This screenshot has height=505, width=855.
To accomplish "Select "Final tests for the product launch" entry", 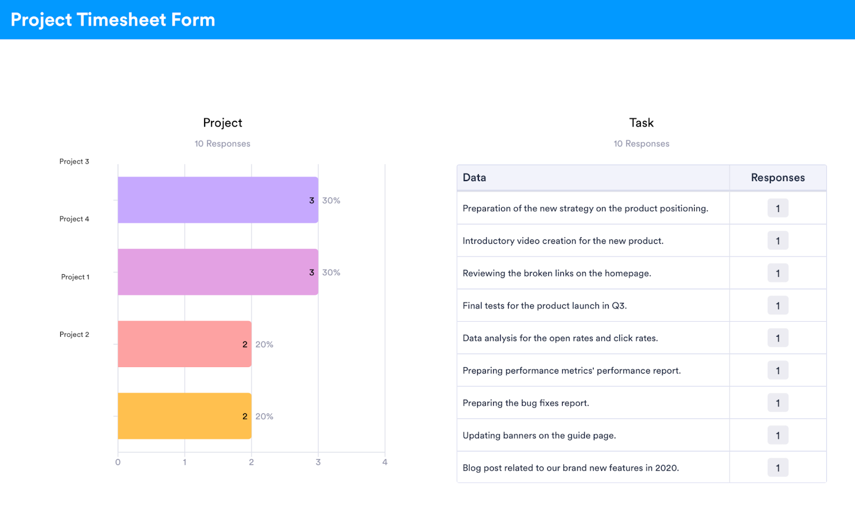I will (545, 306).
